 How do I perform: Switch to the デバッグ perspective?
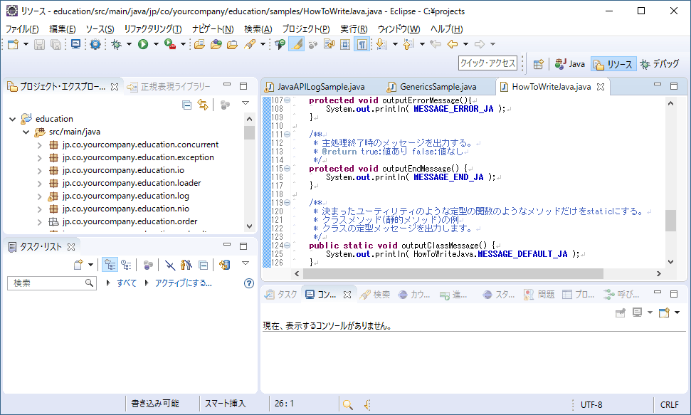[x=659, y=64]
